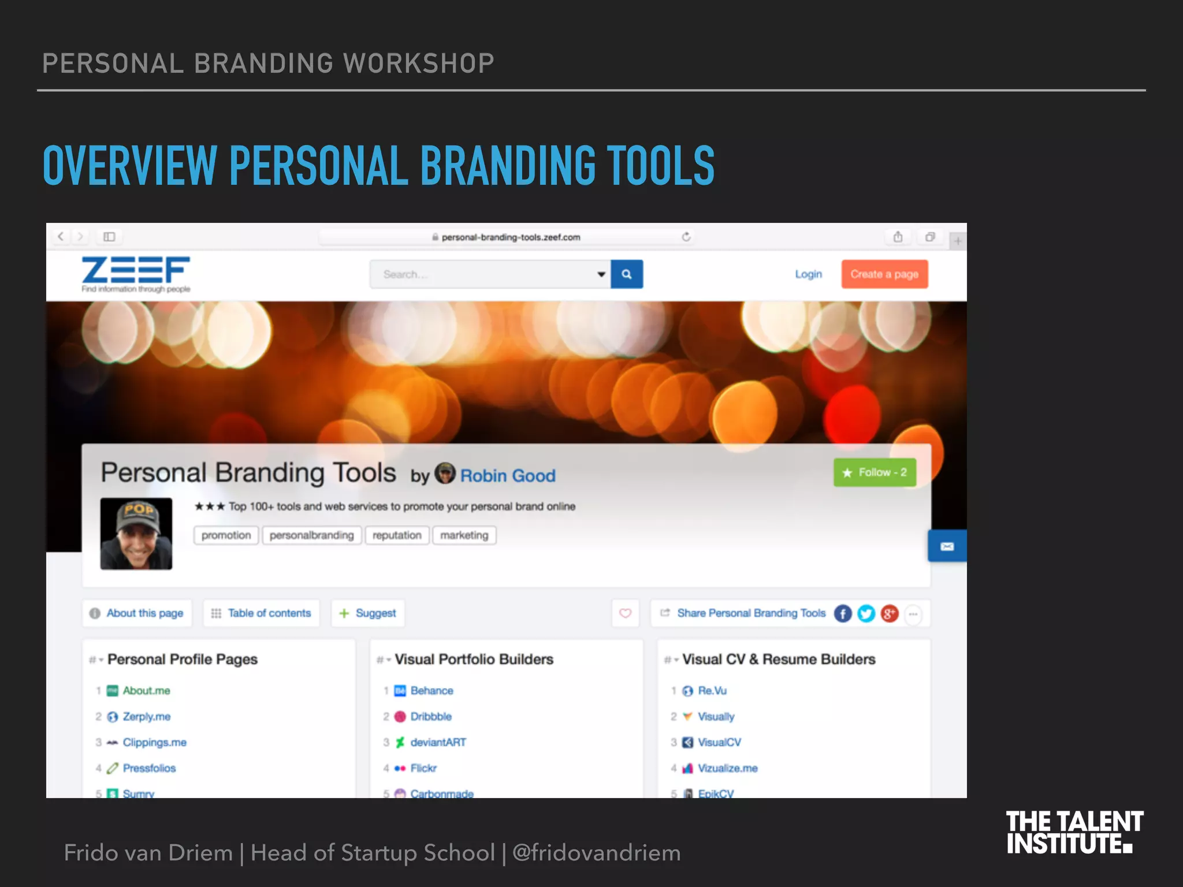The width and height of the screenshot is (1183, 887).
Task: Show all tabs with the tabs overview icon
Action: 930,237
